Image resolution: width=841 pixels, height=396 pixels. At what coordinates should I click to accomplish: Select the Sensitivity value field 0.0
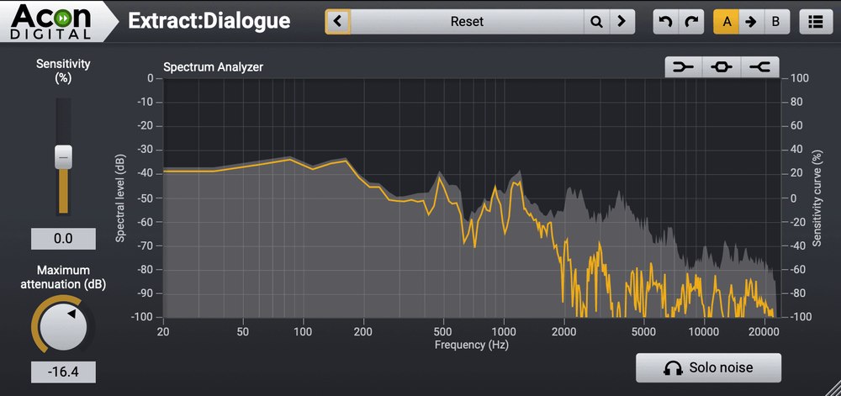coord(63,239)
